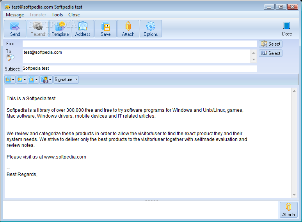This screenshot has width=302, height=222.
Task: Click the 'Best Regards,' line
Action: [x=22, y=174]
